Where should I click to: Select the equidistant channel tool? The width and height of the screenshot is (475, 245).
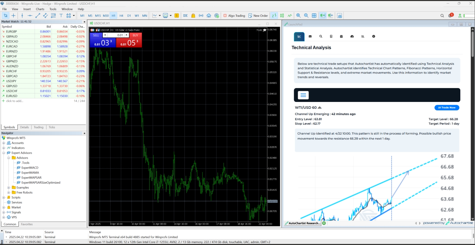click(45, 16)
